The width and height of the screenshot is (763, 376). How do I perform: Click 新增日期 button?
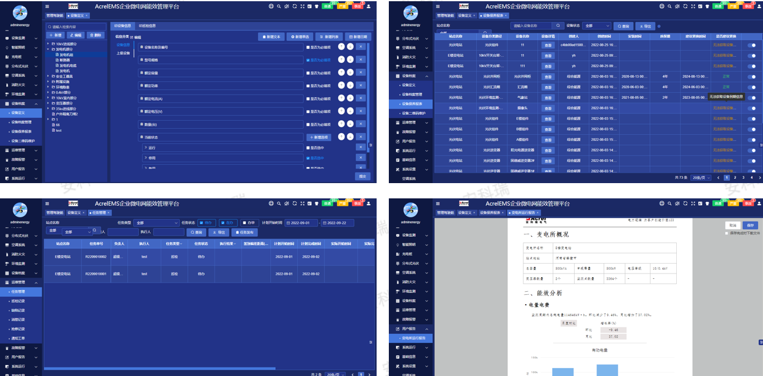coord(358,37)
